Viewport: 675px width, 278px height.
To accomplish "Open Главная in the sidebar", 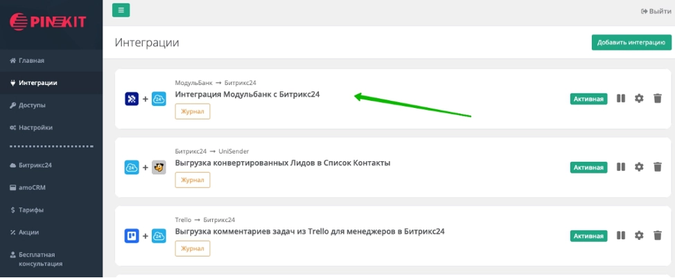I will click(31, 60).
